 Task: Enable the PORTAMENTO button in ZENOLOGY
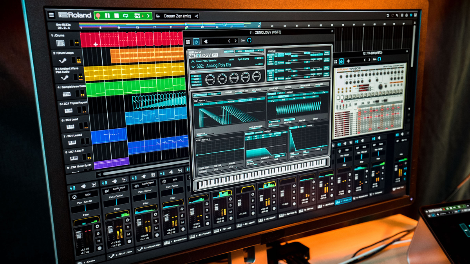tap(196, 85)
